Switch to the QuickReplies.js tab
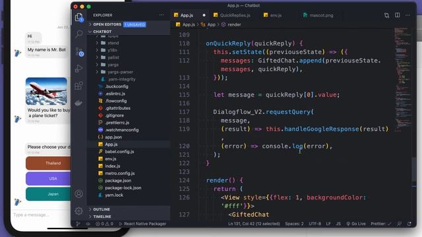422x237 pixels. point(235,15)
